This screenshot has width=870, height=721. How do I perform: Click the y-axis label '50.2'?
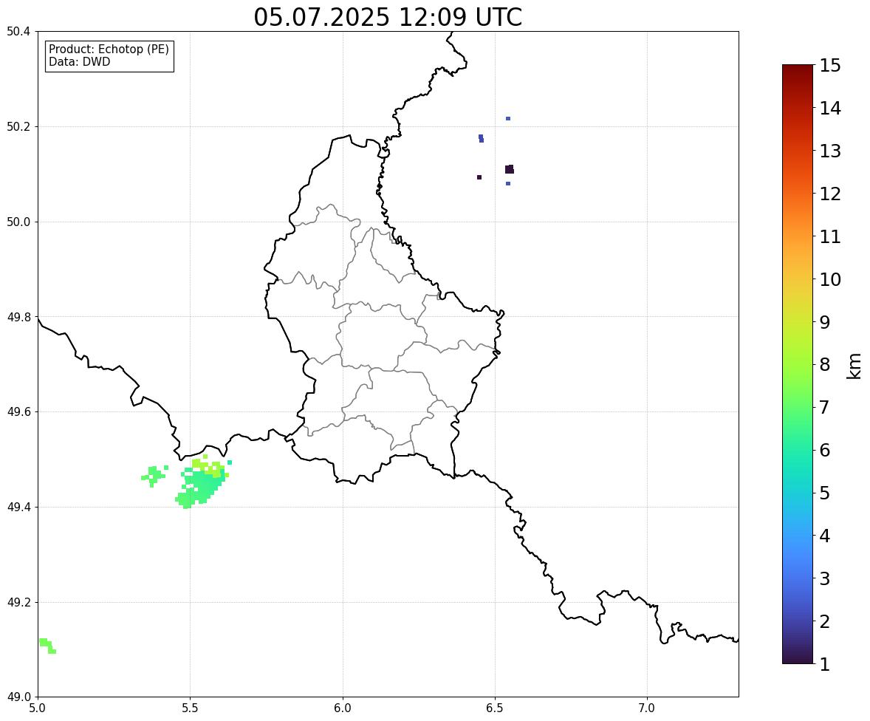tap(18, 126)
